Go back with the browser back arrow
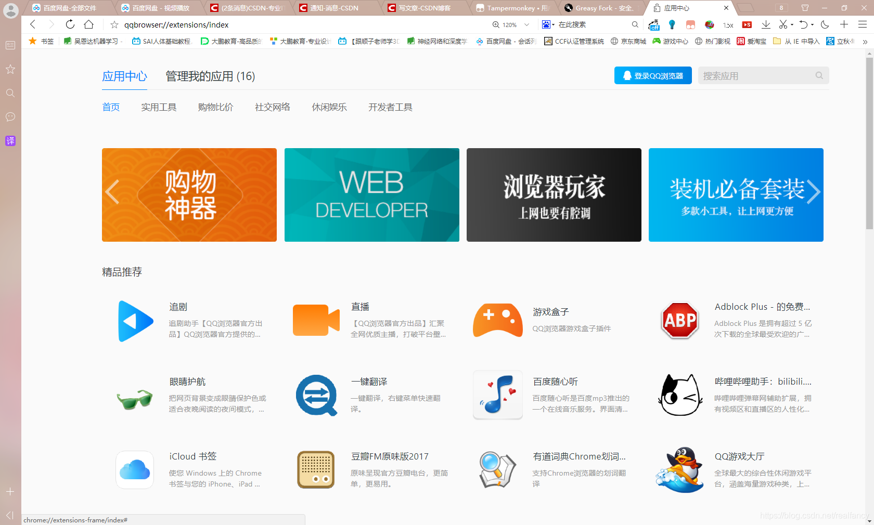Screen dimensions: 874x525 (33, 24)
